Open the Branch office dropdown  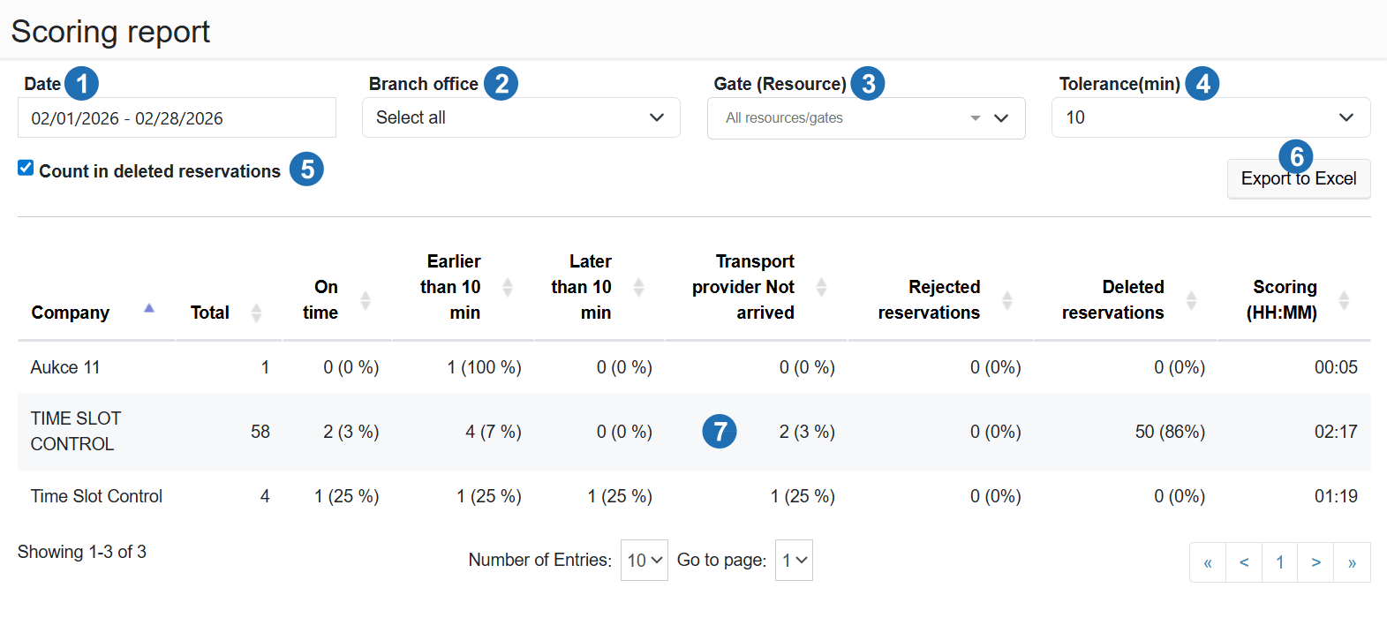coord(520,117)
